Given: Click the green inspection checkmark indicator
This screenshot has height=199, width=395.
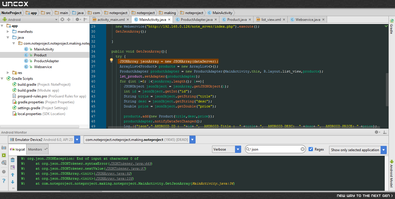Looking at the screenshot, I should tap(386, 26).
